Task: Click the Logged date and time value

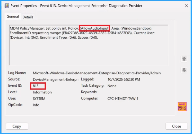Action: 124,79
